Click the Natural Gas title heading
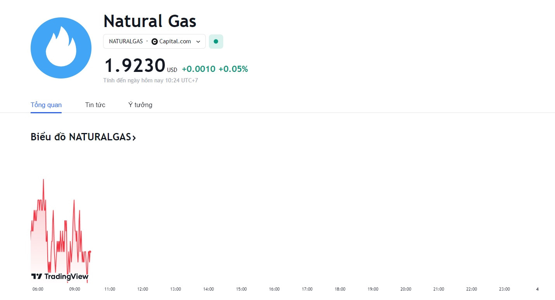The width and height of the screenshot is (555, 300). point(150,21)
